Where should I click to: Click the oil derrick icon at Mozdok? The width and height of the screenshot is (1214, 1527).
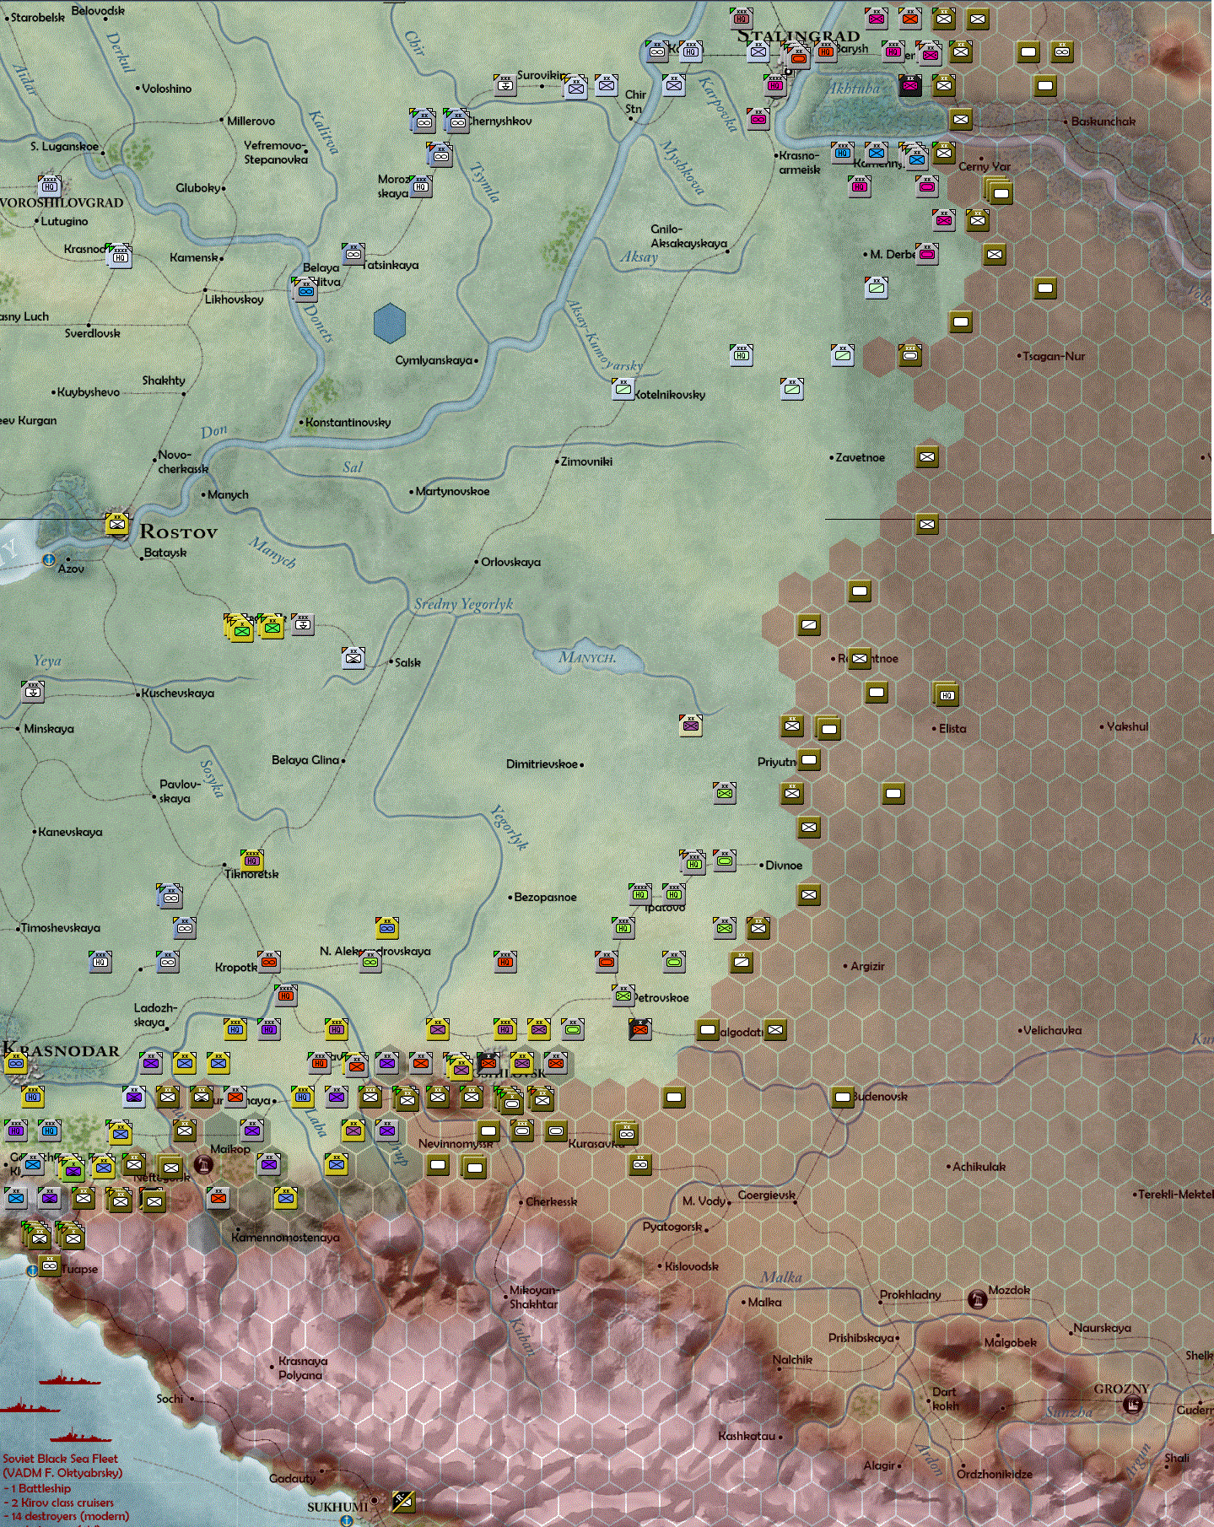pos(977,1299)
